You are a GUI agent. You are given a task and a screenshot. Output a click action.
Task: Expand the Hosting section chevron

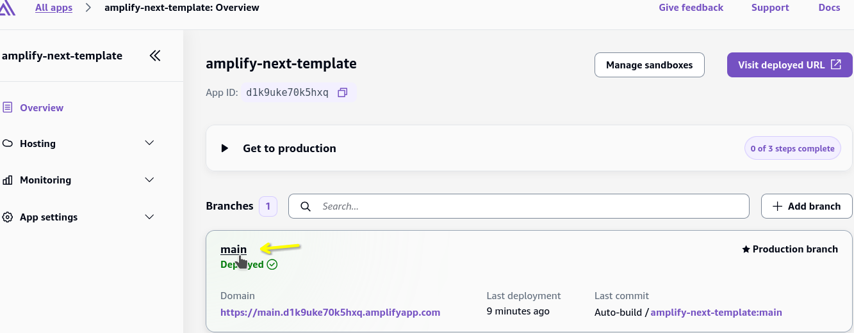click(x=150, y=143)
